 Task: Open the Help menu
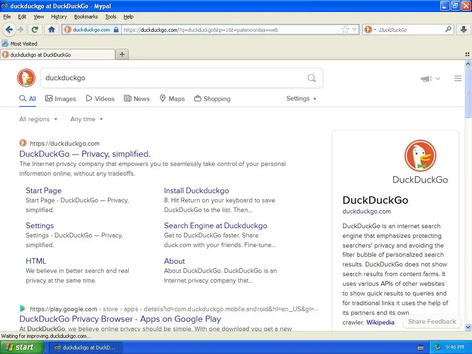point(128,17)
